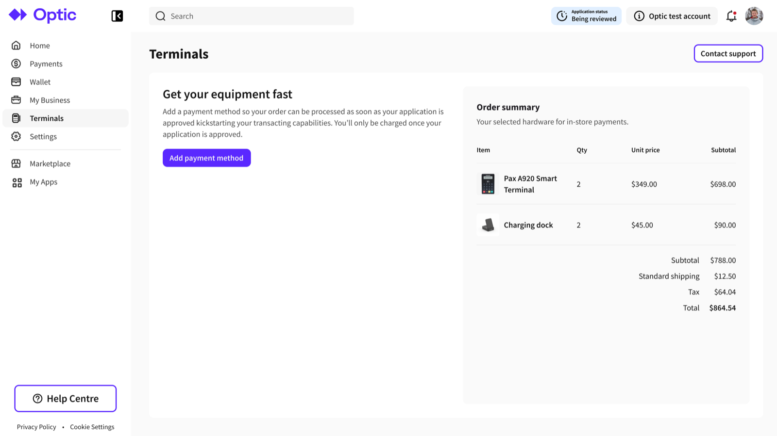This screenshot has width=777, height=436.
Task: Click the Charging dock item name
Action: [x=528, y=225]
